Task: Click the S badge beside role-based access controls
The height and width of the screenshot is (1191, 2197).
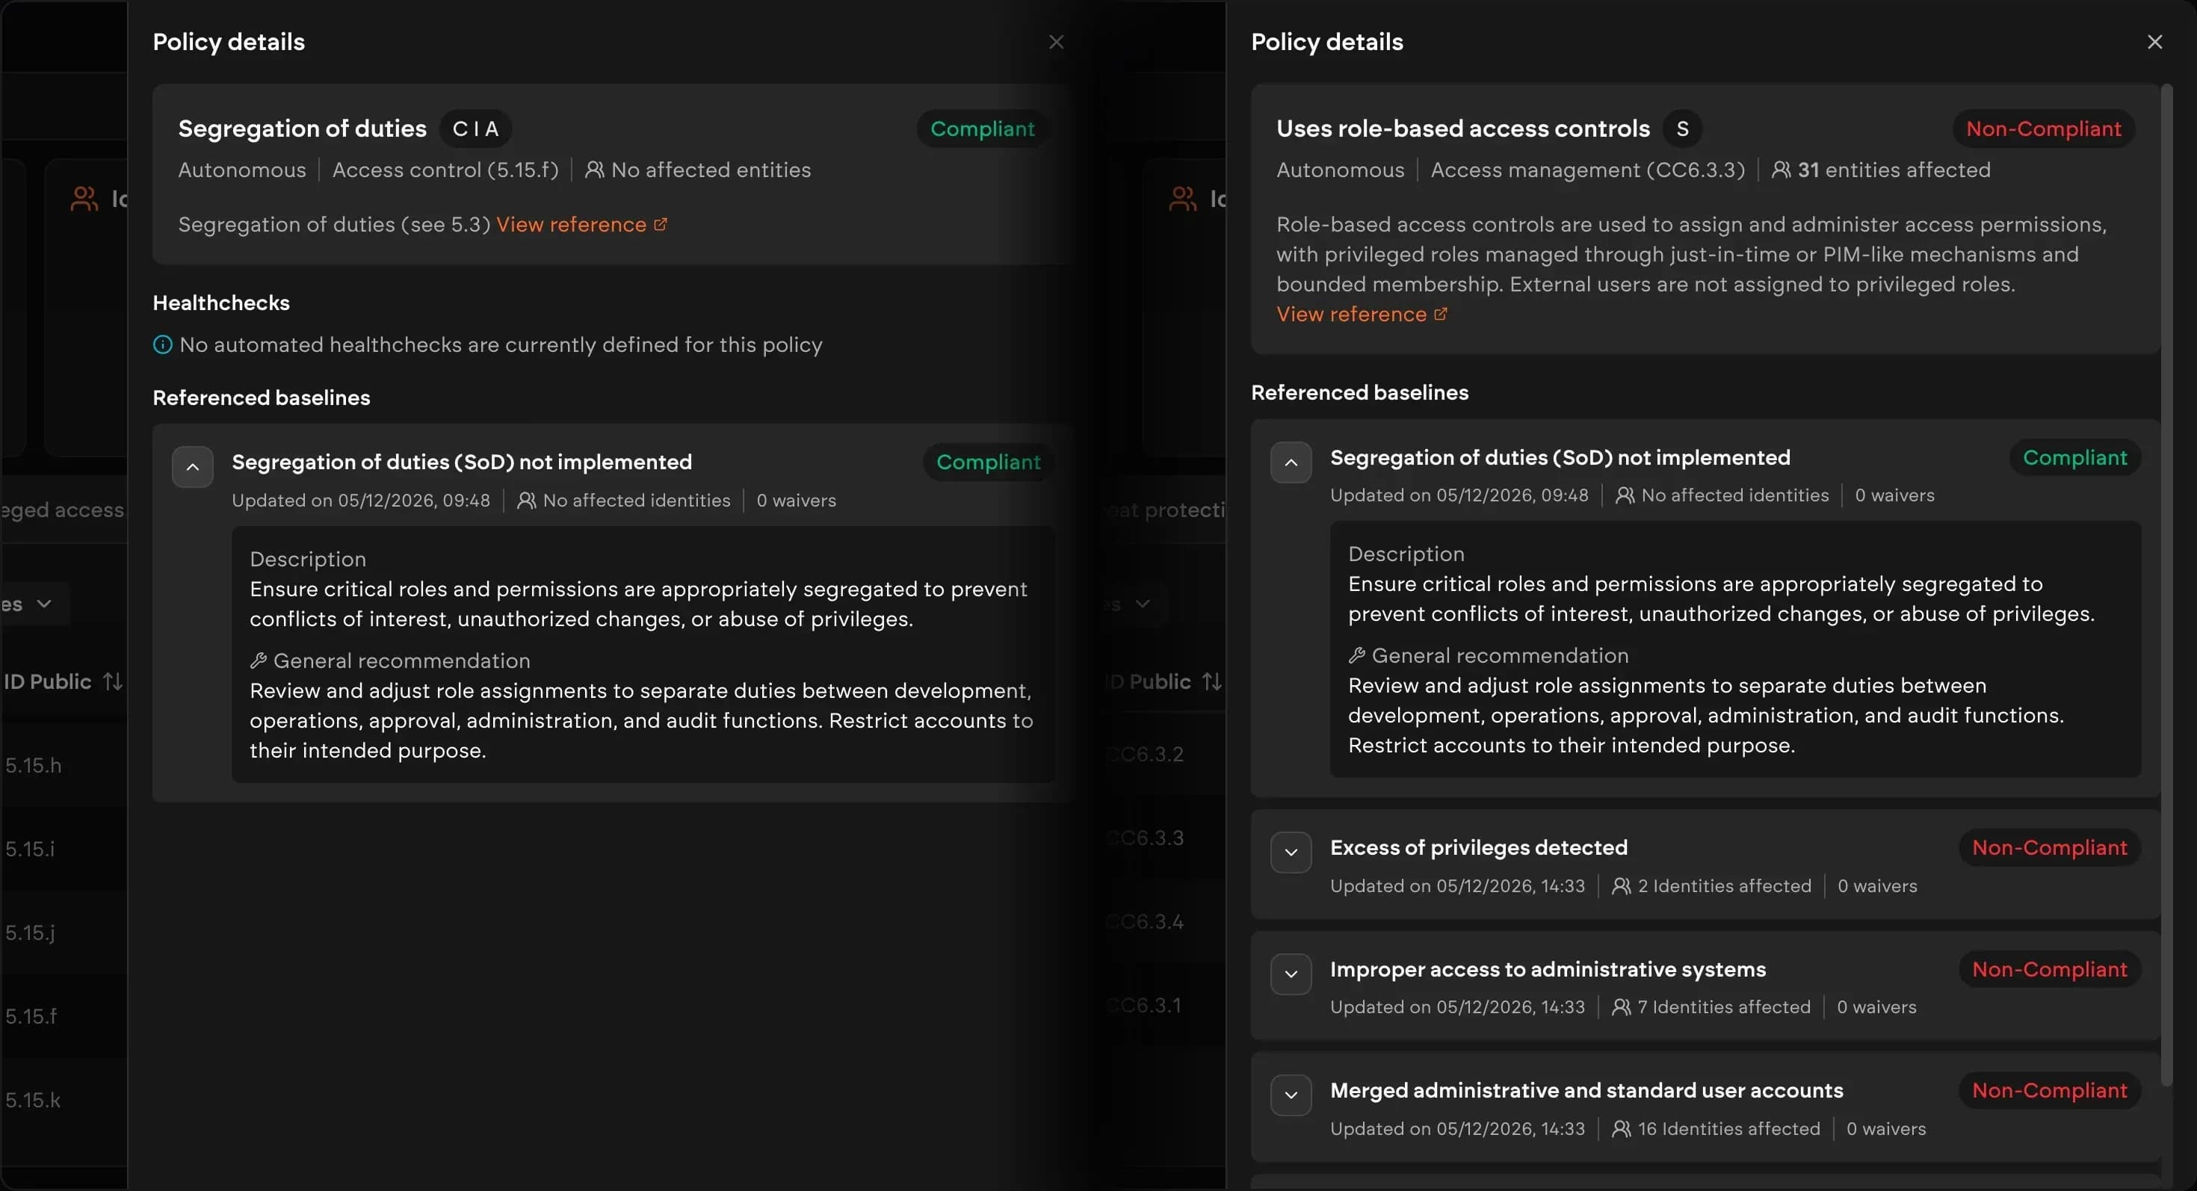Action: pyautogui.click(x=1683, y=129)
